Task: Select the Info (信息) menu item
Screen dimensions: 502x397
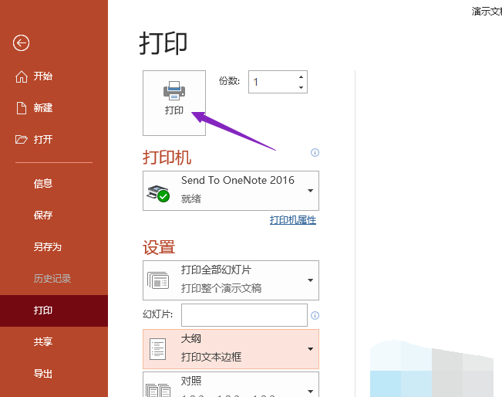Action: click(43, 184)
